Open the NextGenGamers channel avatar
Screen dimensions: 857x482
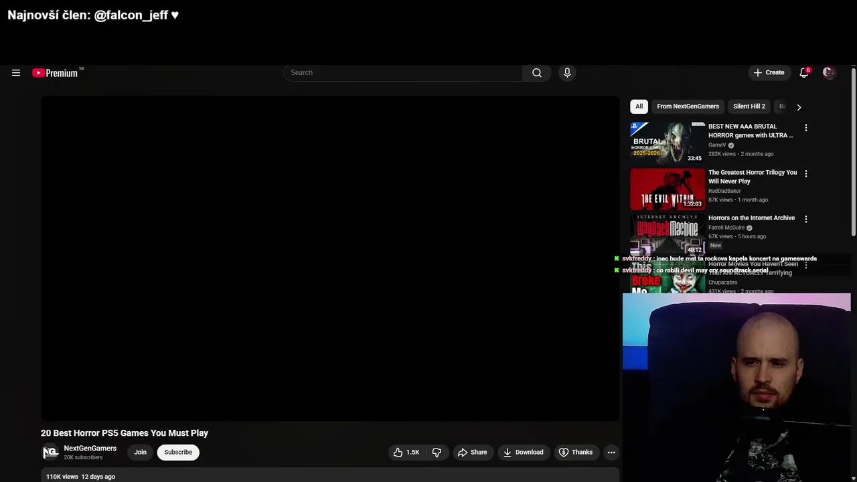tap(50, 453)
